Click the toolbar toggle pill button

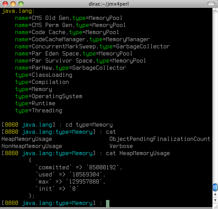click(211, 4)
